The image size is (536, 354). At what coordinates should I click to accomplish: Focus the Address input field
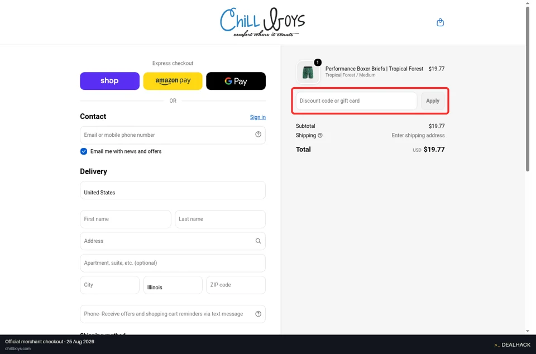(173, 241)
